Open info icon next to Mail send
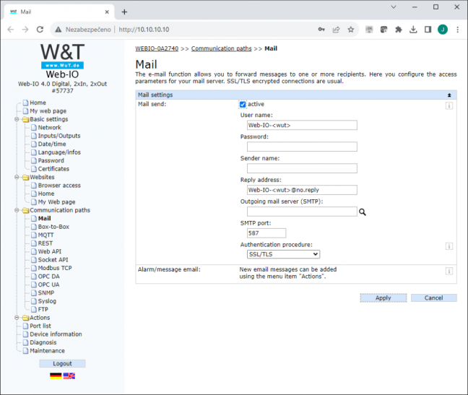468x395 pixels. click(x=449, y=105)
